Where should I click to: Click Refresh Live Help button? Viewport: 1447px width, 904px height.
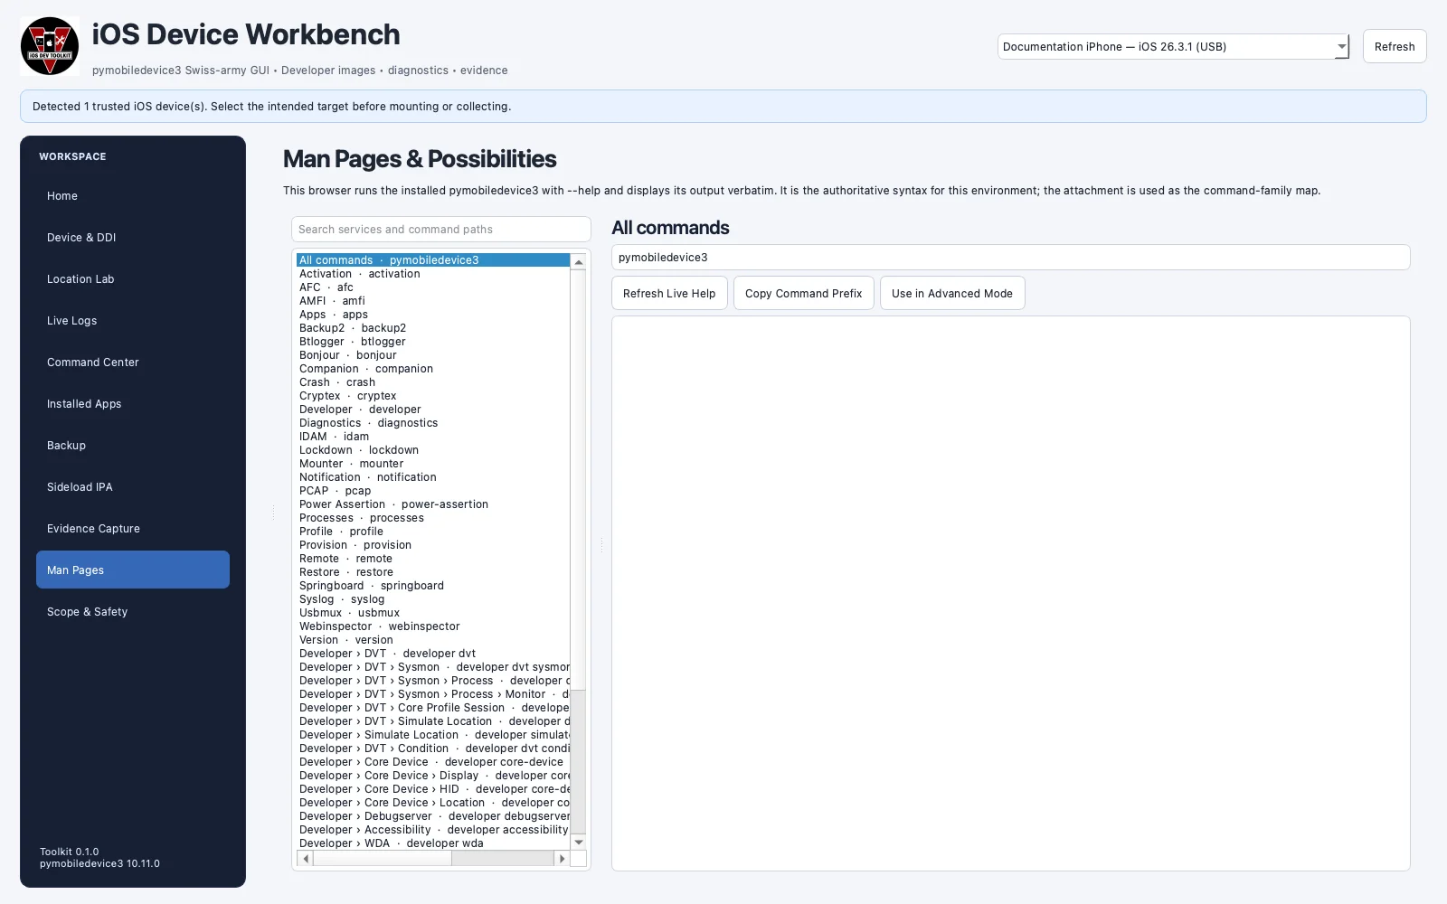(x=669, y=294)
